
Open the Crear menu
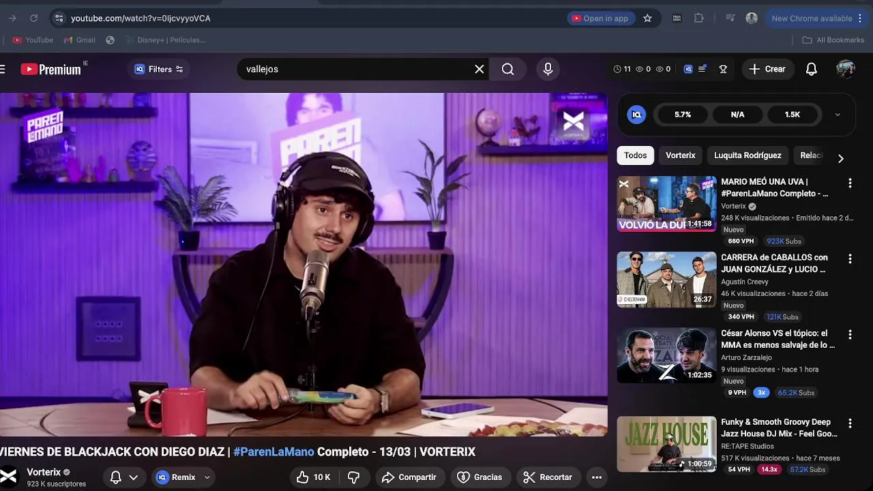click(x=767, y=69)
